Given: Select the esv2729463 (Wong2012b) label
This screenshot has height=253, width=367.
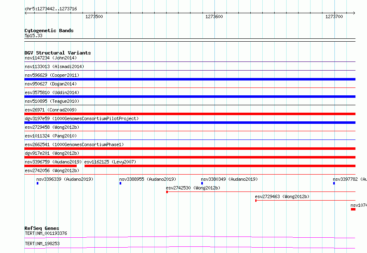Looking at the screenshot, I should 282,196.
